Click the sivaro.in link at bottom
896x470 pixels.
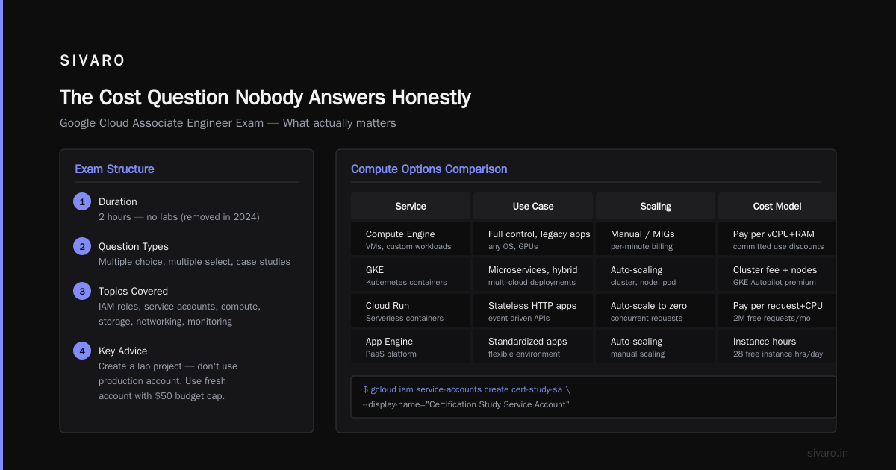(x=827, y=453)
